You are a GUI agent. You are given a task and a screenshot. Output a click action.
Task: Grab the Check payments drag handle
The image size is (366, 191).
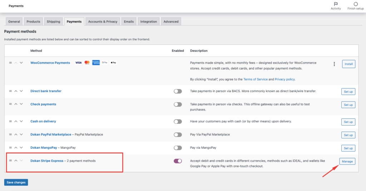[10, 104]
